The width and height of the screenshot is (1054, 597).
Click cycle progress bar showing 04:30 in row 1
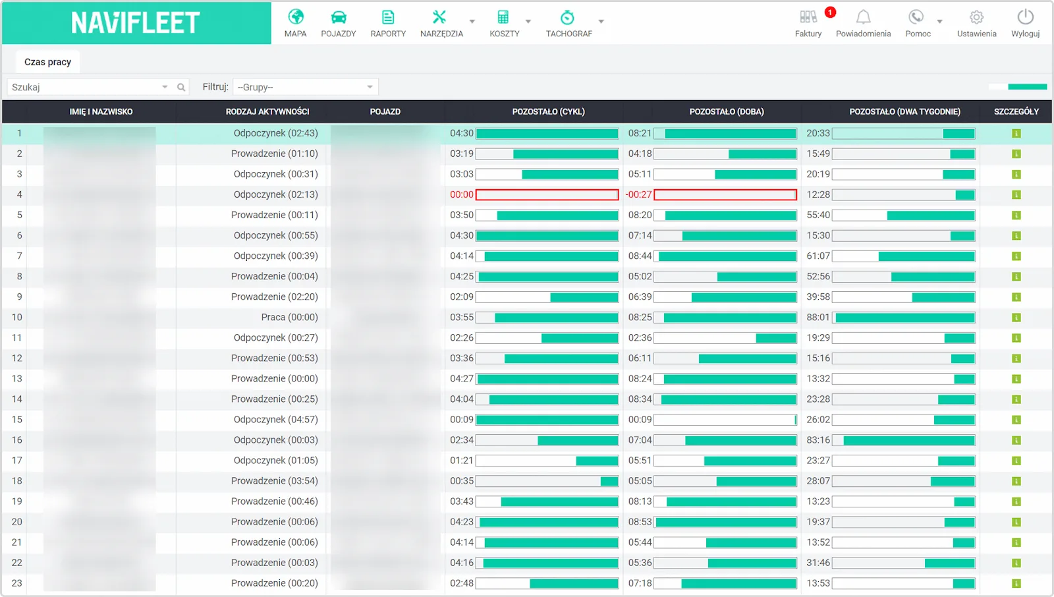click(547, 133)
